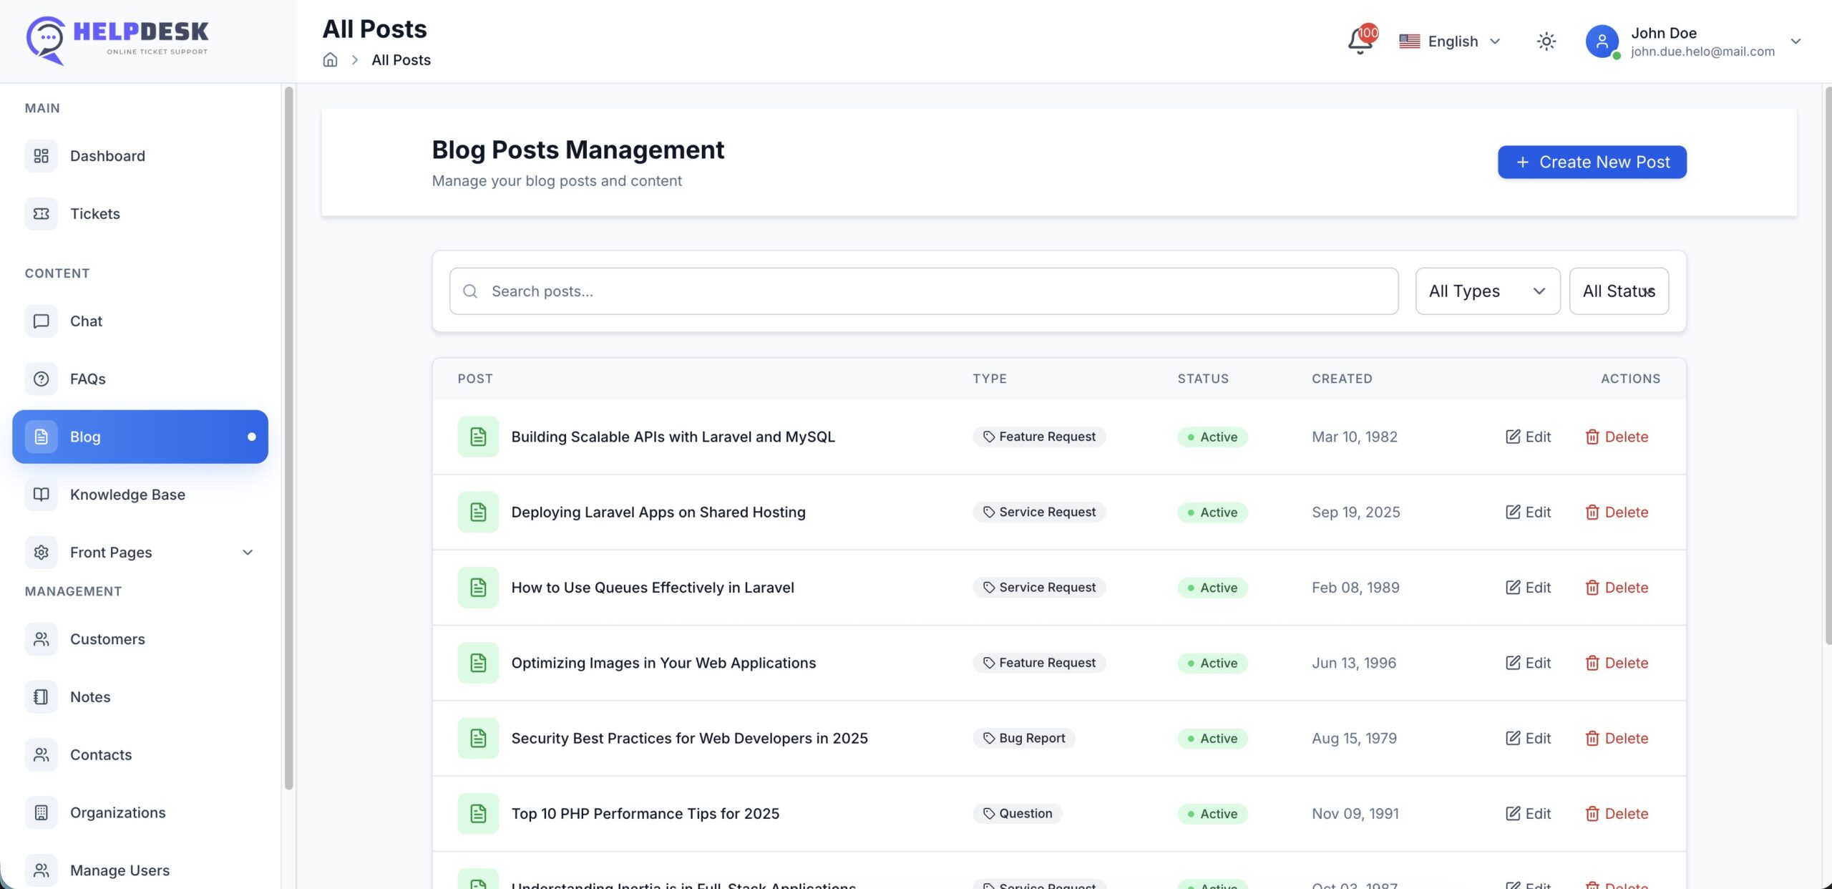The height and width of the screenshot is (889, 1832).
Task: Click the document icon for Top 10 PHP post
Action: 478,814
